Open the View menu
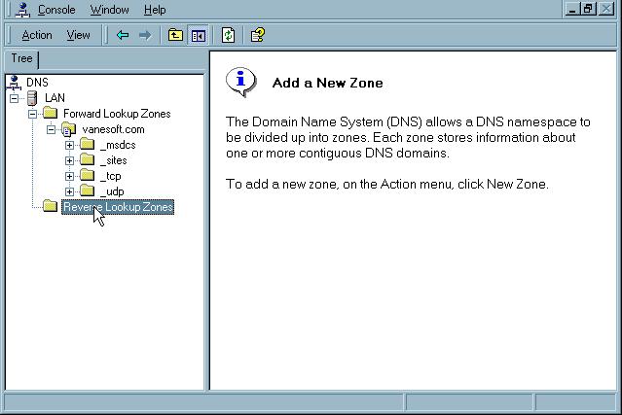Screen dimensions: 622x415 point(78,35)
